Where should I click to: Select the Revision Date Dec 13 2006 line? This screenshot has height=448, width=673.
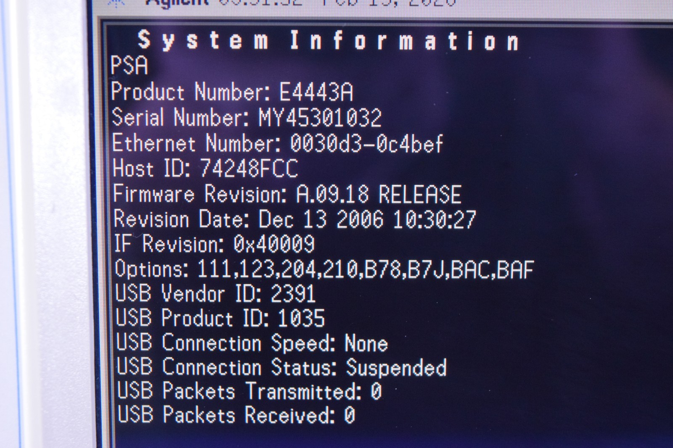click(x=294, y=219)
